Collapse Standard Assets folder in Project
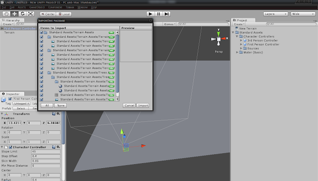Screen dimensions: 318x181 click(x=233, y=32)
